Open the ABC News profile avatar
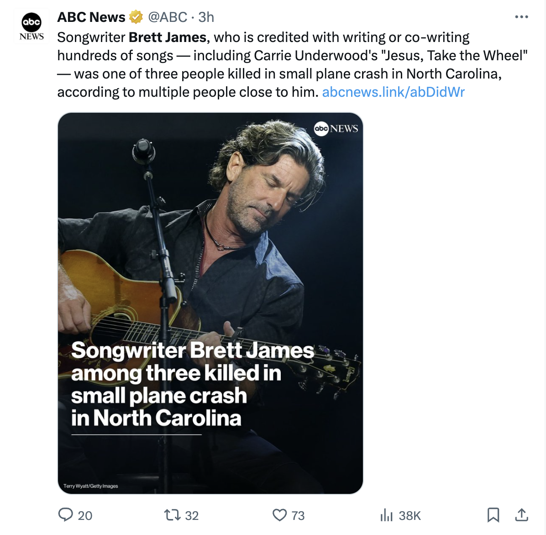 click(x=31, y=26)
